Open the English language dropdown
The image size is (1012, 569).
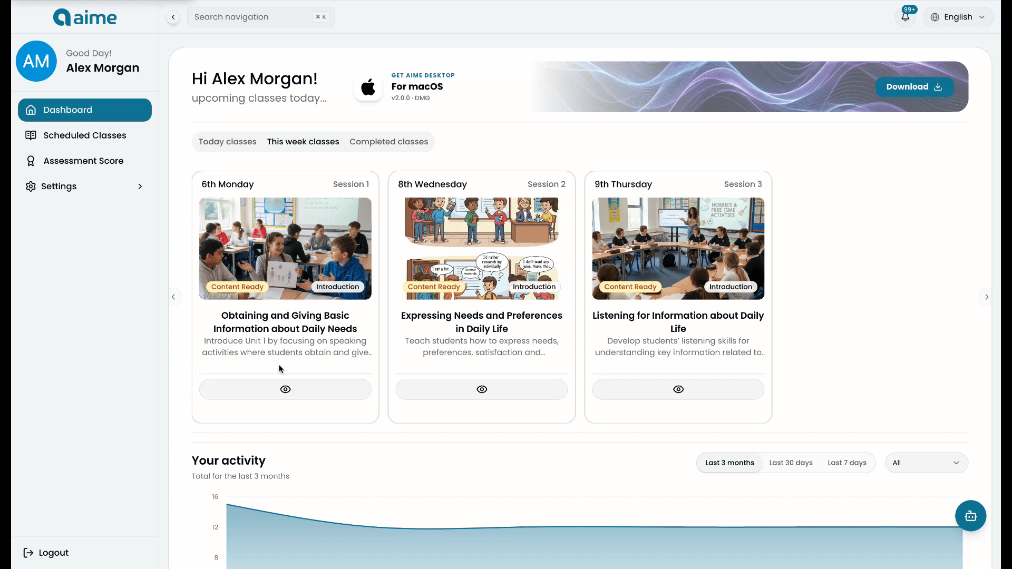pyautogui.click(x=958, y=17)
